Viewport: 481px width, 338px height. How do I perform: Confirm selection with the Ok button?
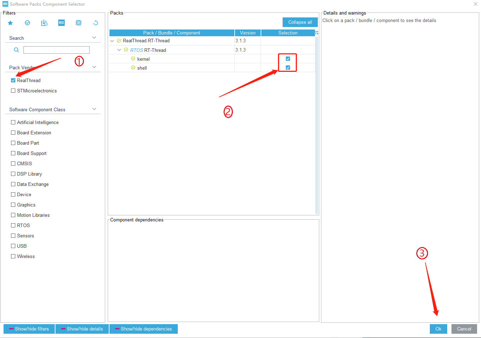pos(438,329)
